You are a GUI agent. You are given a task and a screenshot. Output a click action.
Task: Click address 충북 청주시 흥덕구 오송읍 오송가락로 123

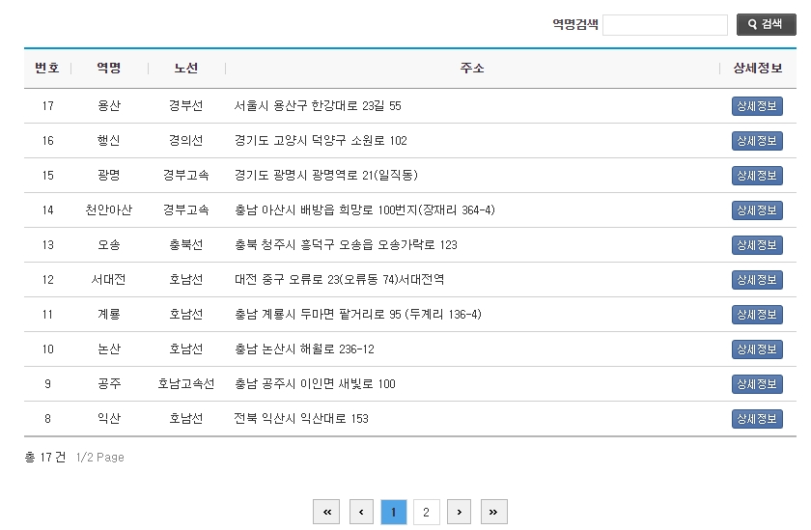pyautogui.click(x=346, y=244)
